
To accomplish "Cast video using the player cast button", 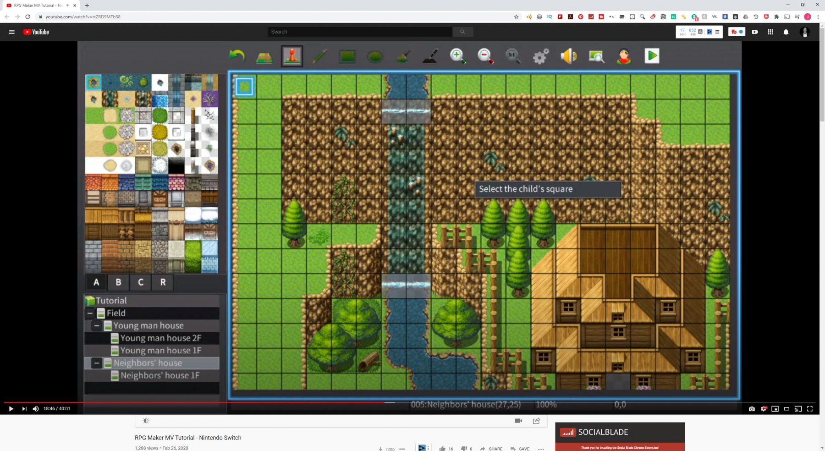I will (798, 409).
